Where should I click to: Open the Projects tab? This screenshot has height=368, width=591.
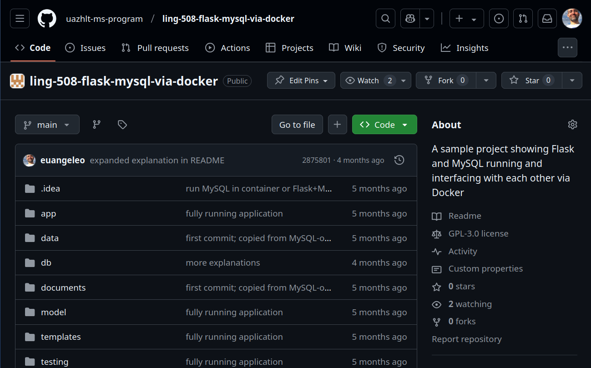click(290, 48)
